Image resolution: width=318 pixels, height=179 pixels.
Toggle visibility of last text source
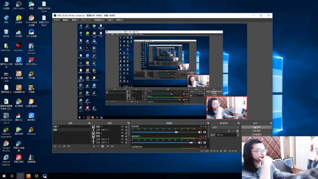[x=122, y=143]
